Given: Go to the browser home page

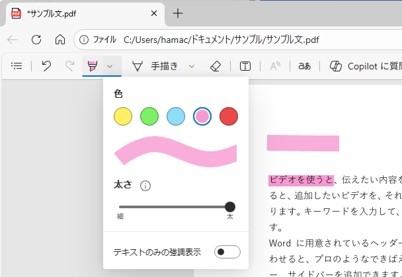Looking at the screenshot, I should (60, 40).
